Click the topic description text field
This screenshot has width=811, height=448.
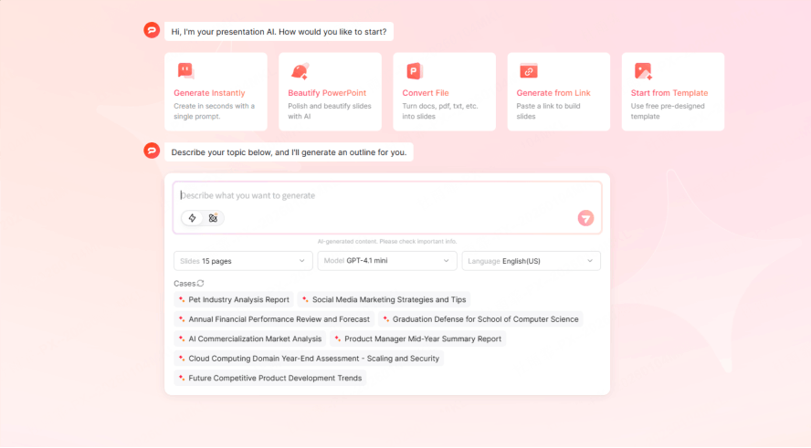(386, 195)
